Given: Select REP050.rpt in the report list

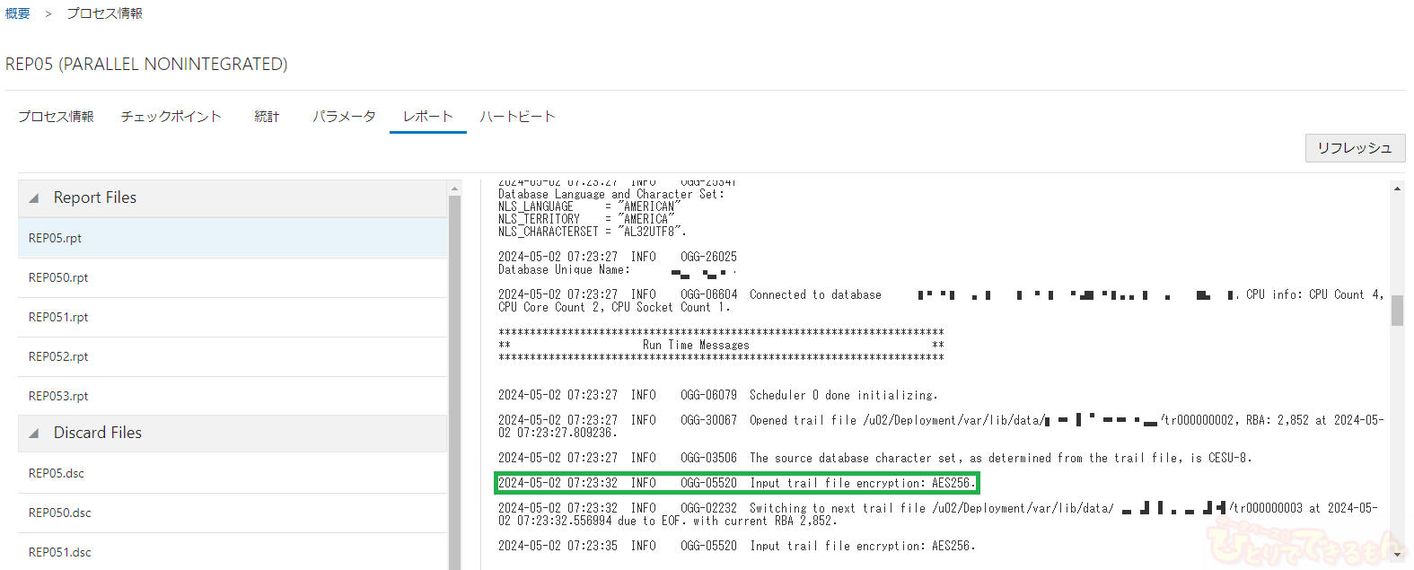Looking at the screenshot, I should [x=58, y=277].
